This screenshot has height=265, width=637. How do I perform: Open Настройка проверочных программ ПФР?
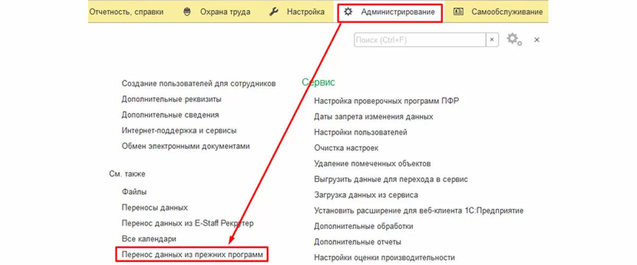(x=386, y=101)
